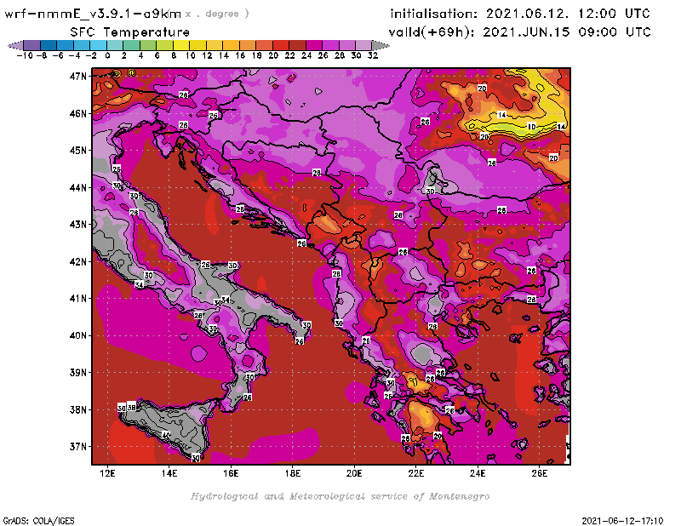Select the red legend segment between 20 and 22
The height and width of the screenshot is (526, 681).
(x=281, y=45)
